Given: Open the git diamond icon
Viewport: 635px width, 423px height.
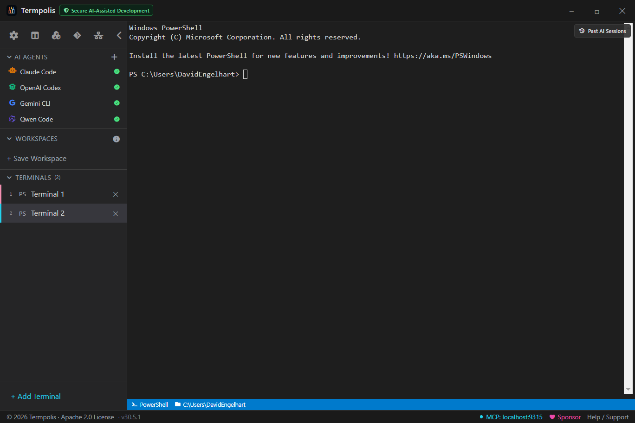Looking at the screenshot, I should click(77, 35).
